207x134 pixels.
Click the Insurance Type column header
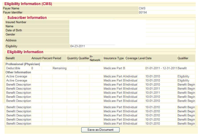[x=114, y=58]
